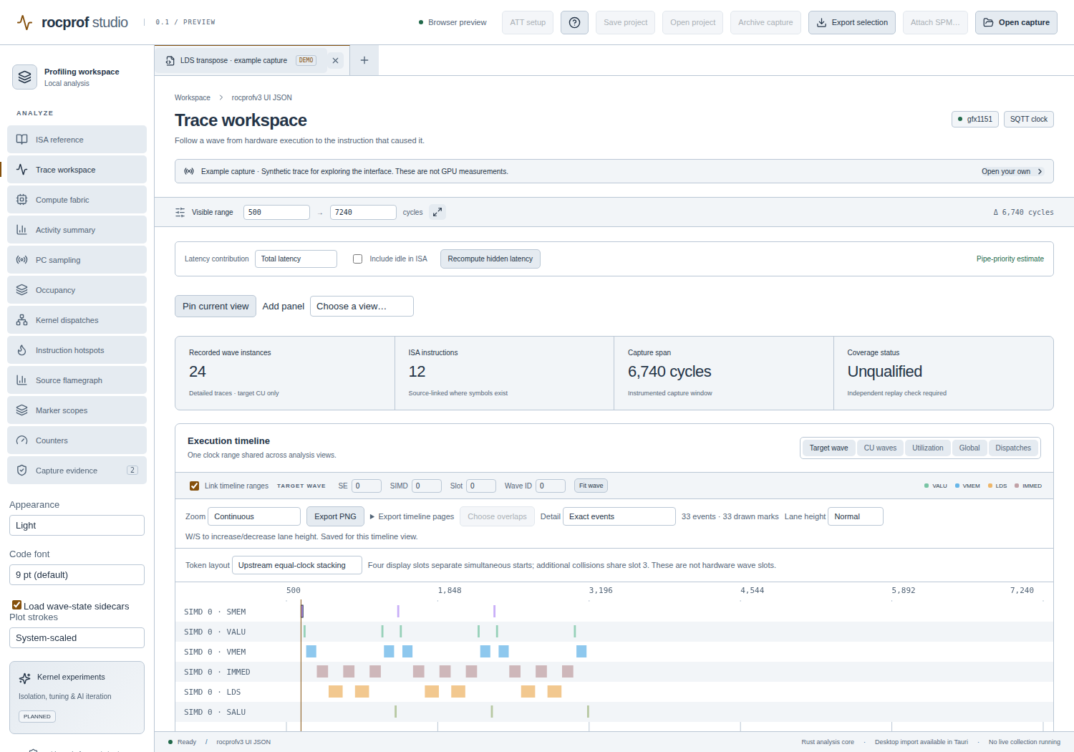The height and width of the screenshot is (752, 1074).
Task: Click the Capture evidence shield icon
Action: (x=22, y=471)
